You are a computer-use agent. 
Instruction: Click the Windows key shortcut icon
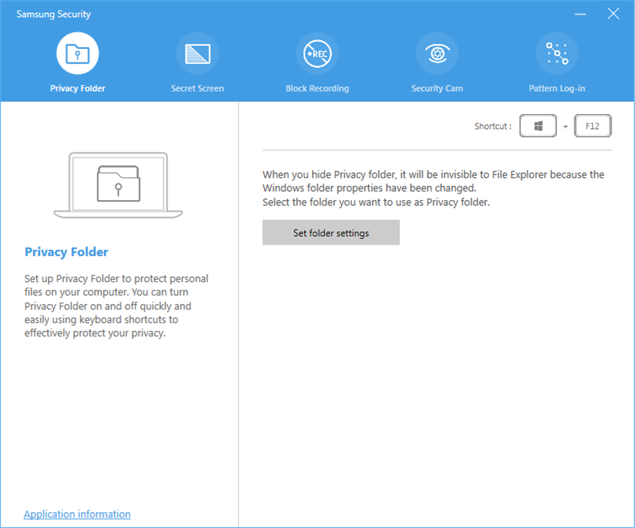(538, 125)
